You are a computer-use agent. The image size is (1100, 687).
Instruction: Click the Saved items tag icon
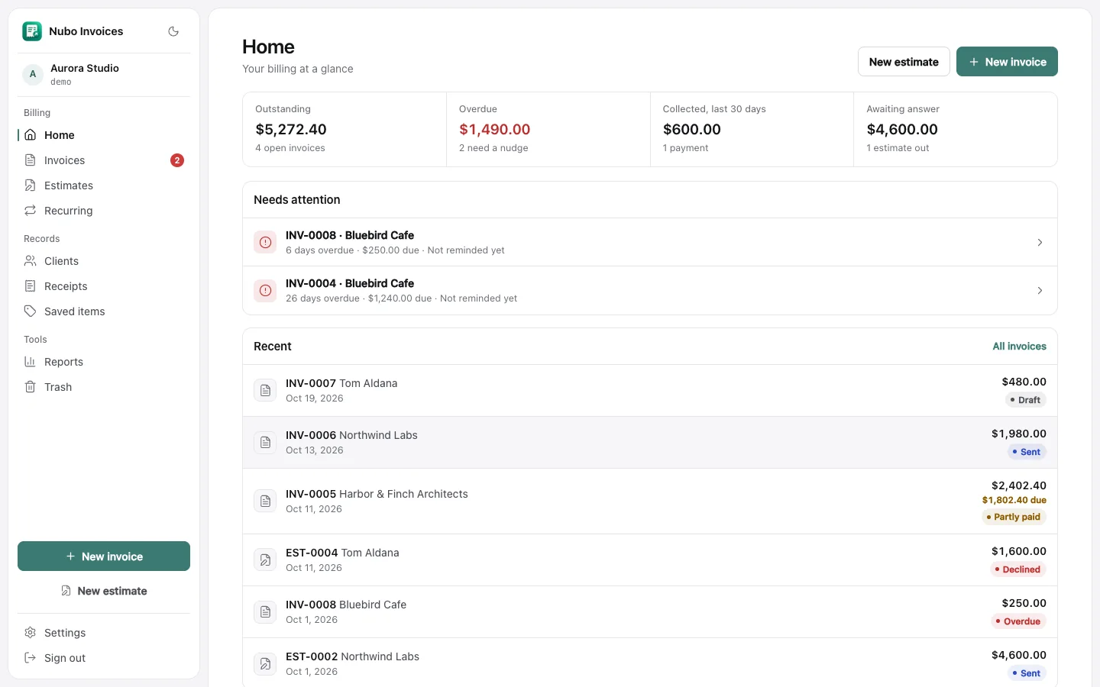point(31,311)
